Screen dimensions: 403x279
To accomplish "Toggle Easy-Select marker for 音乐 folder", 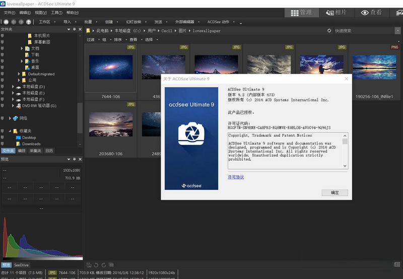I will (3, 61).
